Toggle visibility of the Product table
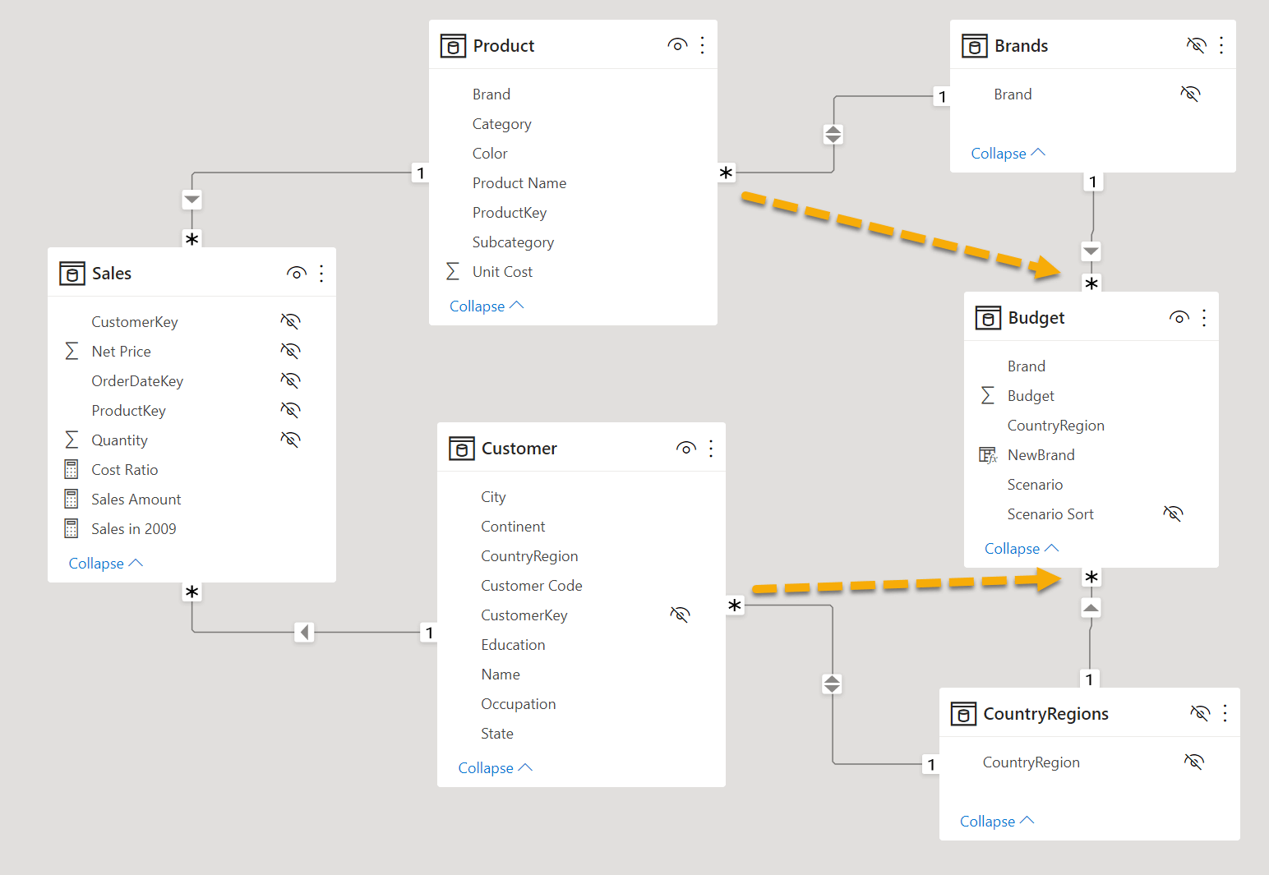 coord(677,45)
